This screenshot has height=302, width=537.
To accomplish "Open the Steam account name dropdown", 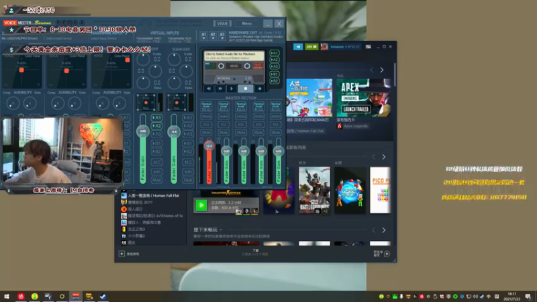I will pyautogui.click(x=345, y=46).
